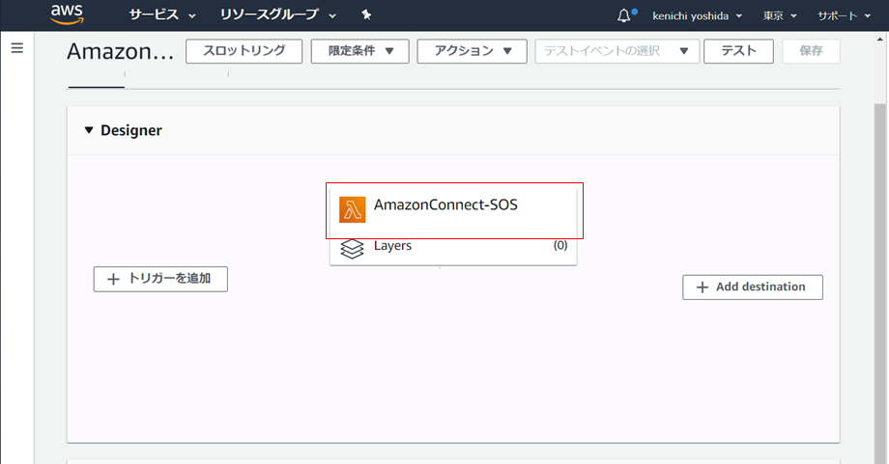Viewport: 889px width, 464px height.
Task: Open the kenichi yoshida account menu
Action: 697,15
